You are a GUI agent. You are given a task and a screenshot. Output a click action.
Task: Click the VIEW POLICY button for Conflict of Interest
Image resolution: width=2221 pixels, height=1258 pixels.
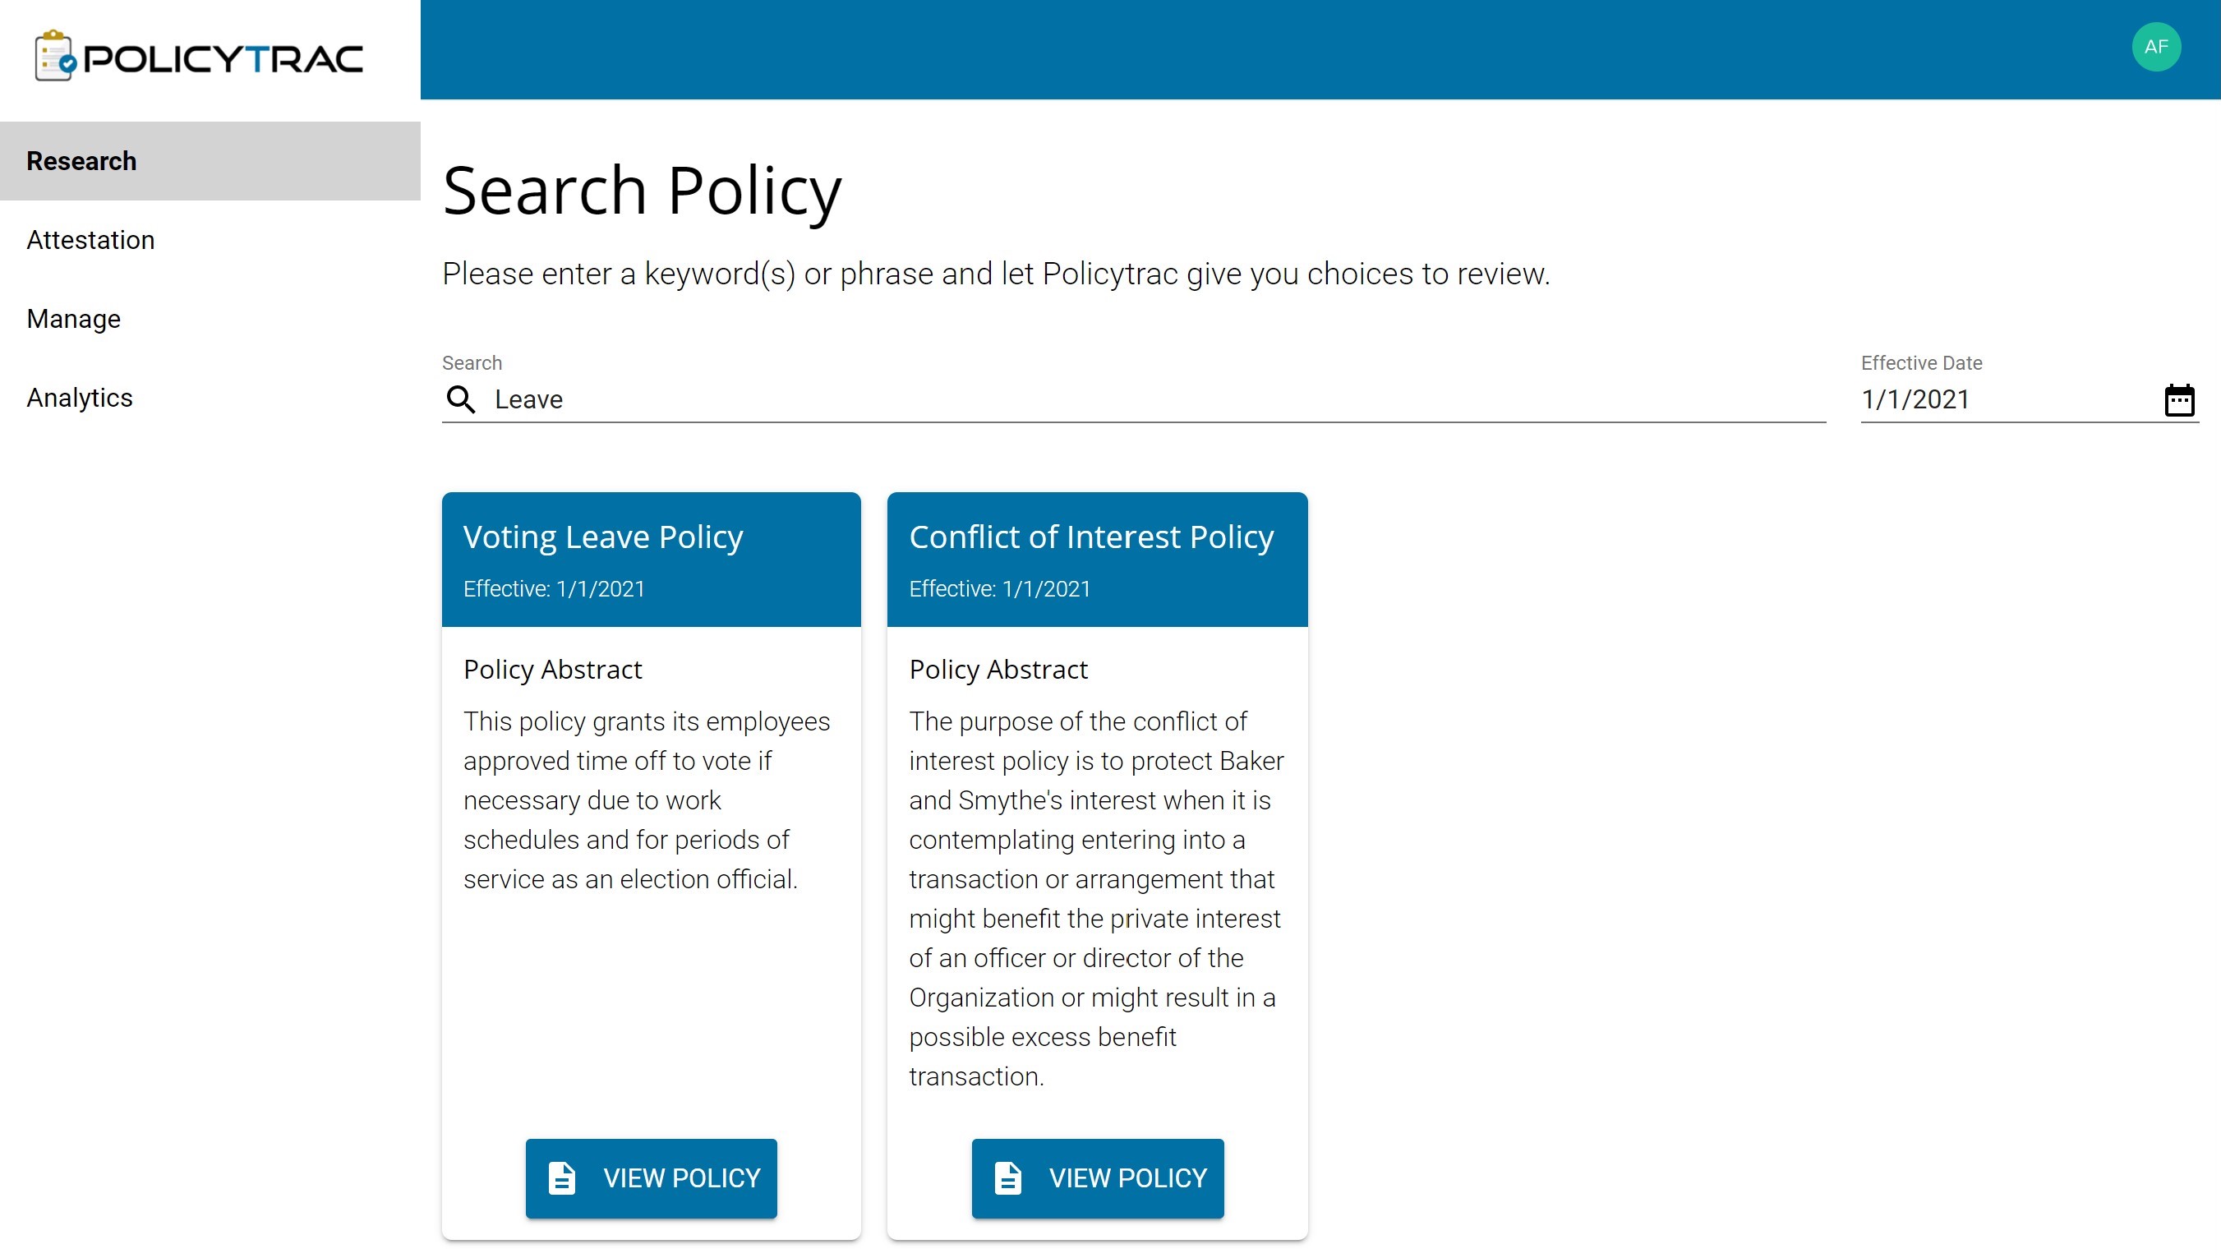pyautogui.click(x=1097, y=1177)
